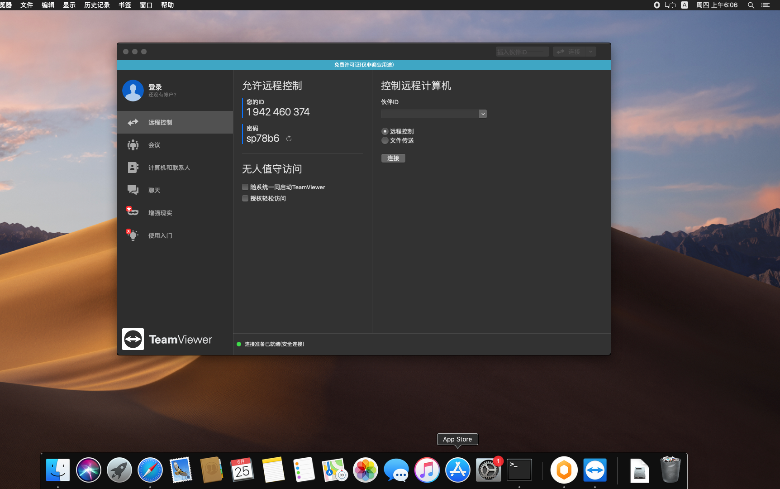Screen dimensions: 780x489
Task: Expand title bar 连接 dropdown arrow
Action: tap(590, 52)
